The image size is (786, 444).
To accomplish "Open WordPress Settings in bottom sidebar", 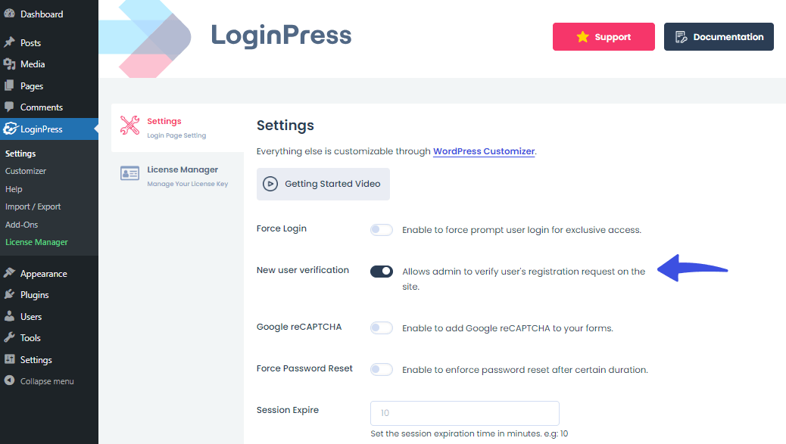I will (x=49, y=359).
